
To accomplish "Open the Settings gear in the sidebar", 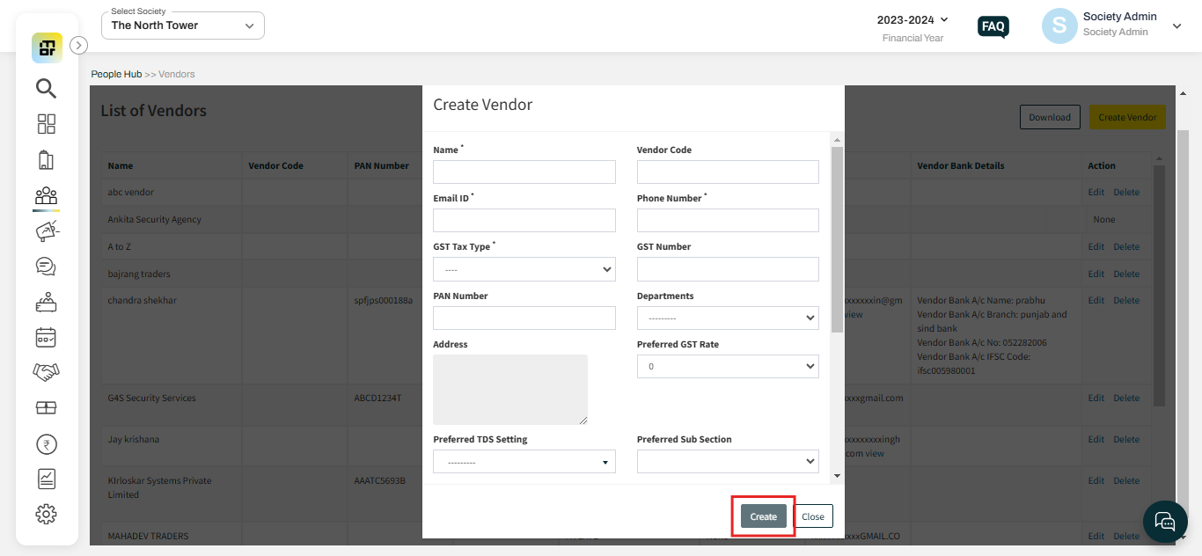I will click(46, 514).
